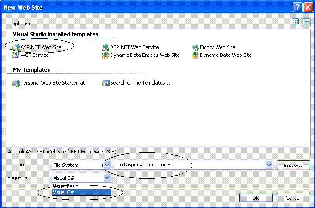This screenshot has height=208, width=315.
Task: Open the Search Online Templates icon
Action: point(105,83)
